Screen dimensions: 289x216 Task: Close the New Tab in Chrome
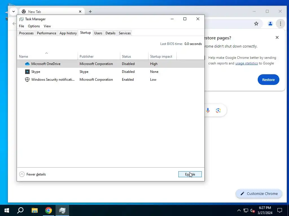coord(80,12)
